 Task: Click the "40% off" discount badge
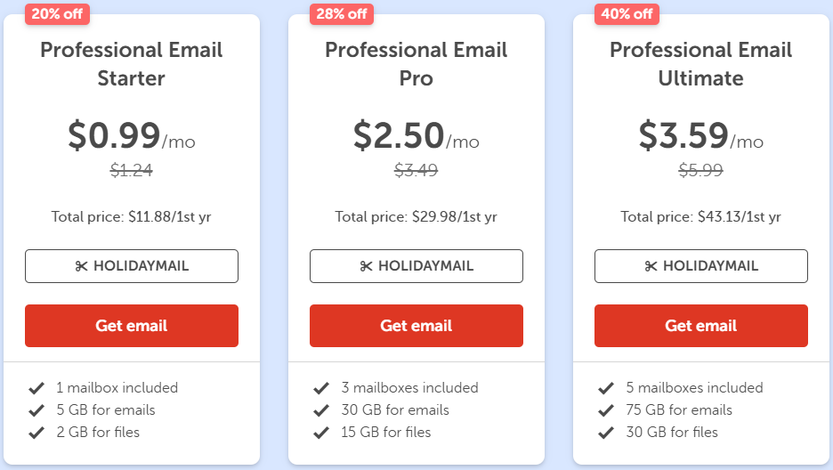pyautogui.click(x=627, y=13)
